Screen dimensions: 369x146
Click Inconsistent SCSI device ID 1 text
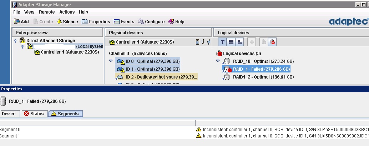[286, 136]
